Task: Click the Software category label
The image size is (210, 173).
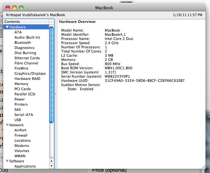Action: pyautogui.click(x=17, y=161)
